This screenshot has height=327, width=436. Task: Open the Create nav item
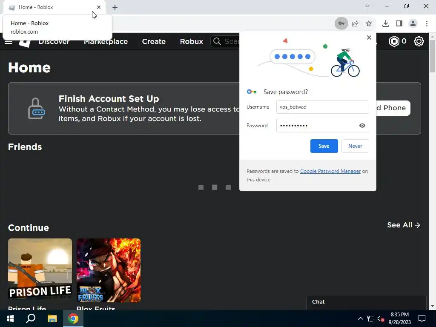[154, 41]
